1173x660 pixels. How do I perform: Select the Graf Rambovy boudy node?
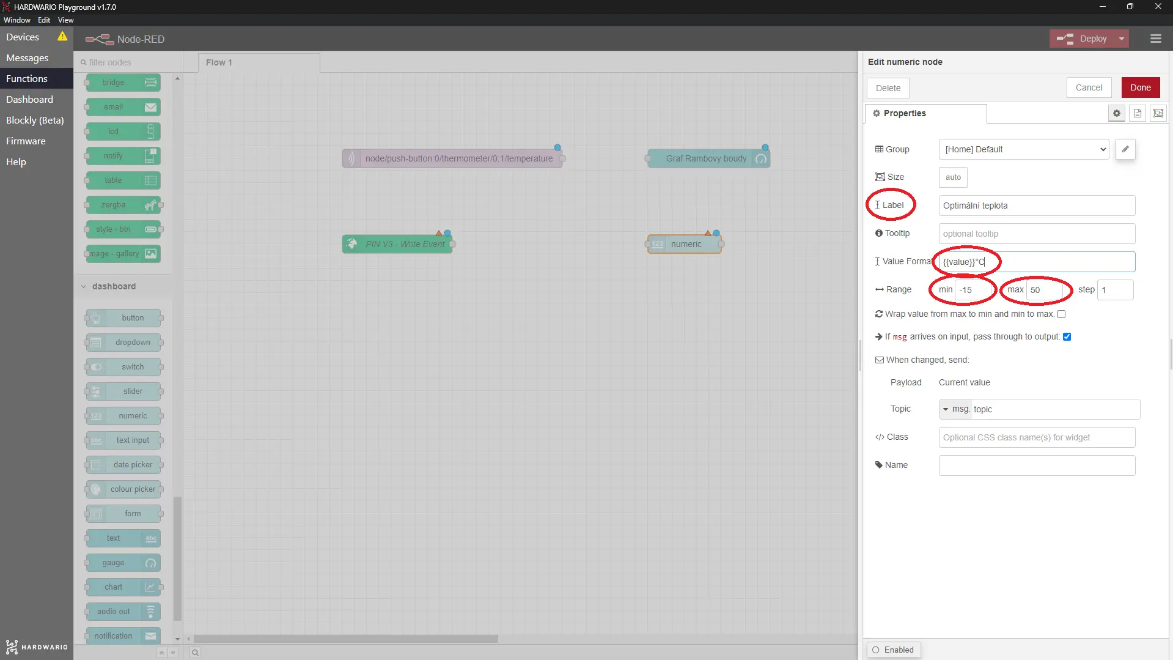click(708, 158)
